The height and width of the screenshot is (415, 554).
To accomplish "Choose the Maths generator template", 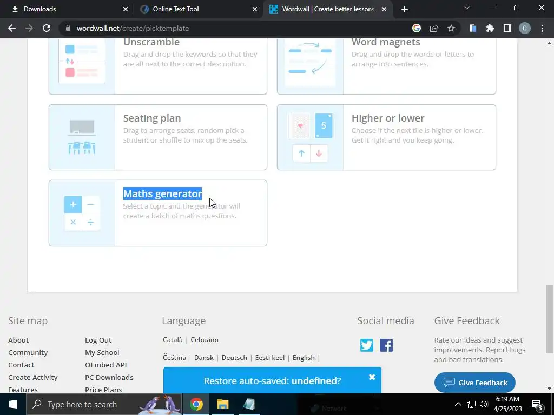I will click(x=158, y=213).
